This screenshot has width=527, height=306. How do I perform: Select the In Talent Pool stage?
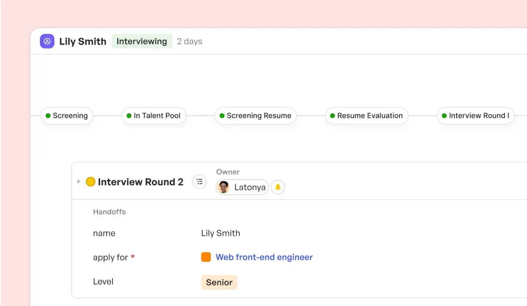click(154, 116)
